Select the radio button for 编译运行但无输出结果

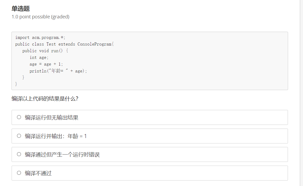(19, 117)
